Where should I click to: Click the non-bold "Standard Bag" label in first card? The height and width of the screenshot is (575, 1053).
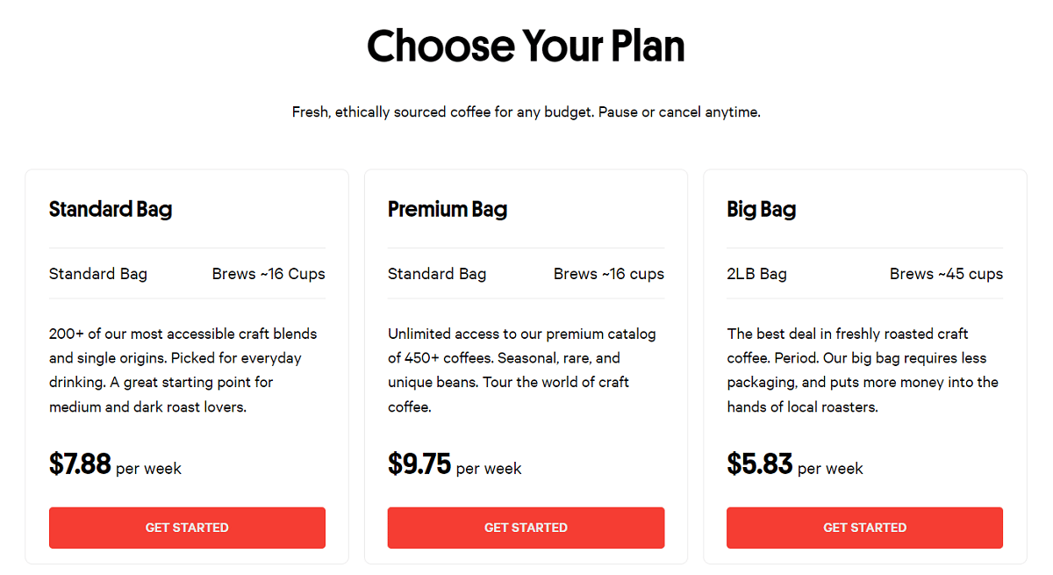98,274
